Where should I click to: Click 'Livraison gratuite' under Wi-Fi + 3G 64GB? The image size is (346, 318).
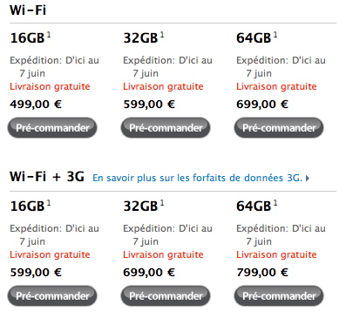point(276,254)
